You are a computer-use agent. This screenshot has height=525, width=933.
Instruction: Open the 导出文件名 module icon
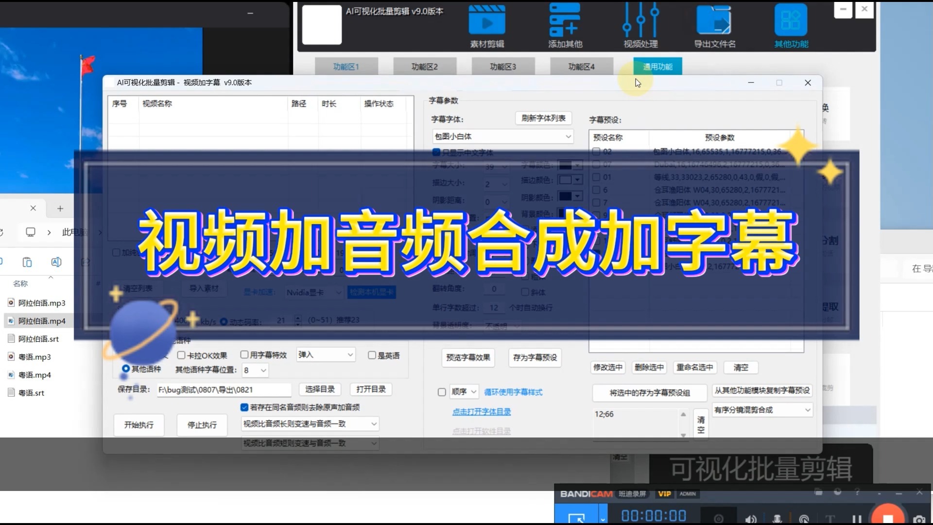pos(714,20)
